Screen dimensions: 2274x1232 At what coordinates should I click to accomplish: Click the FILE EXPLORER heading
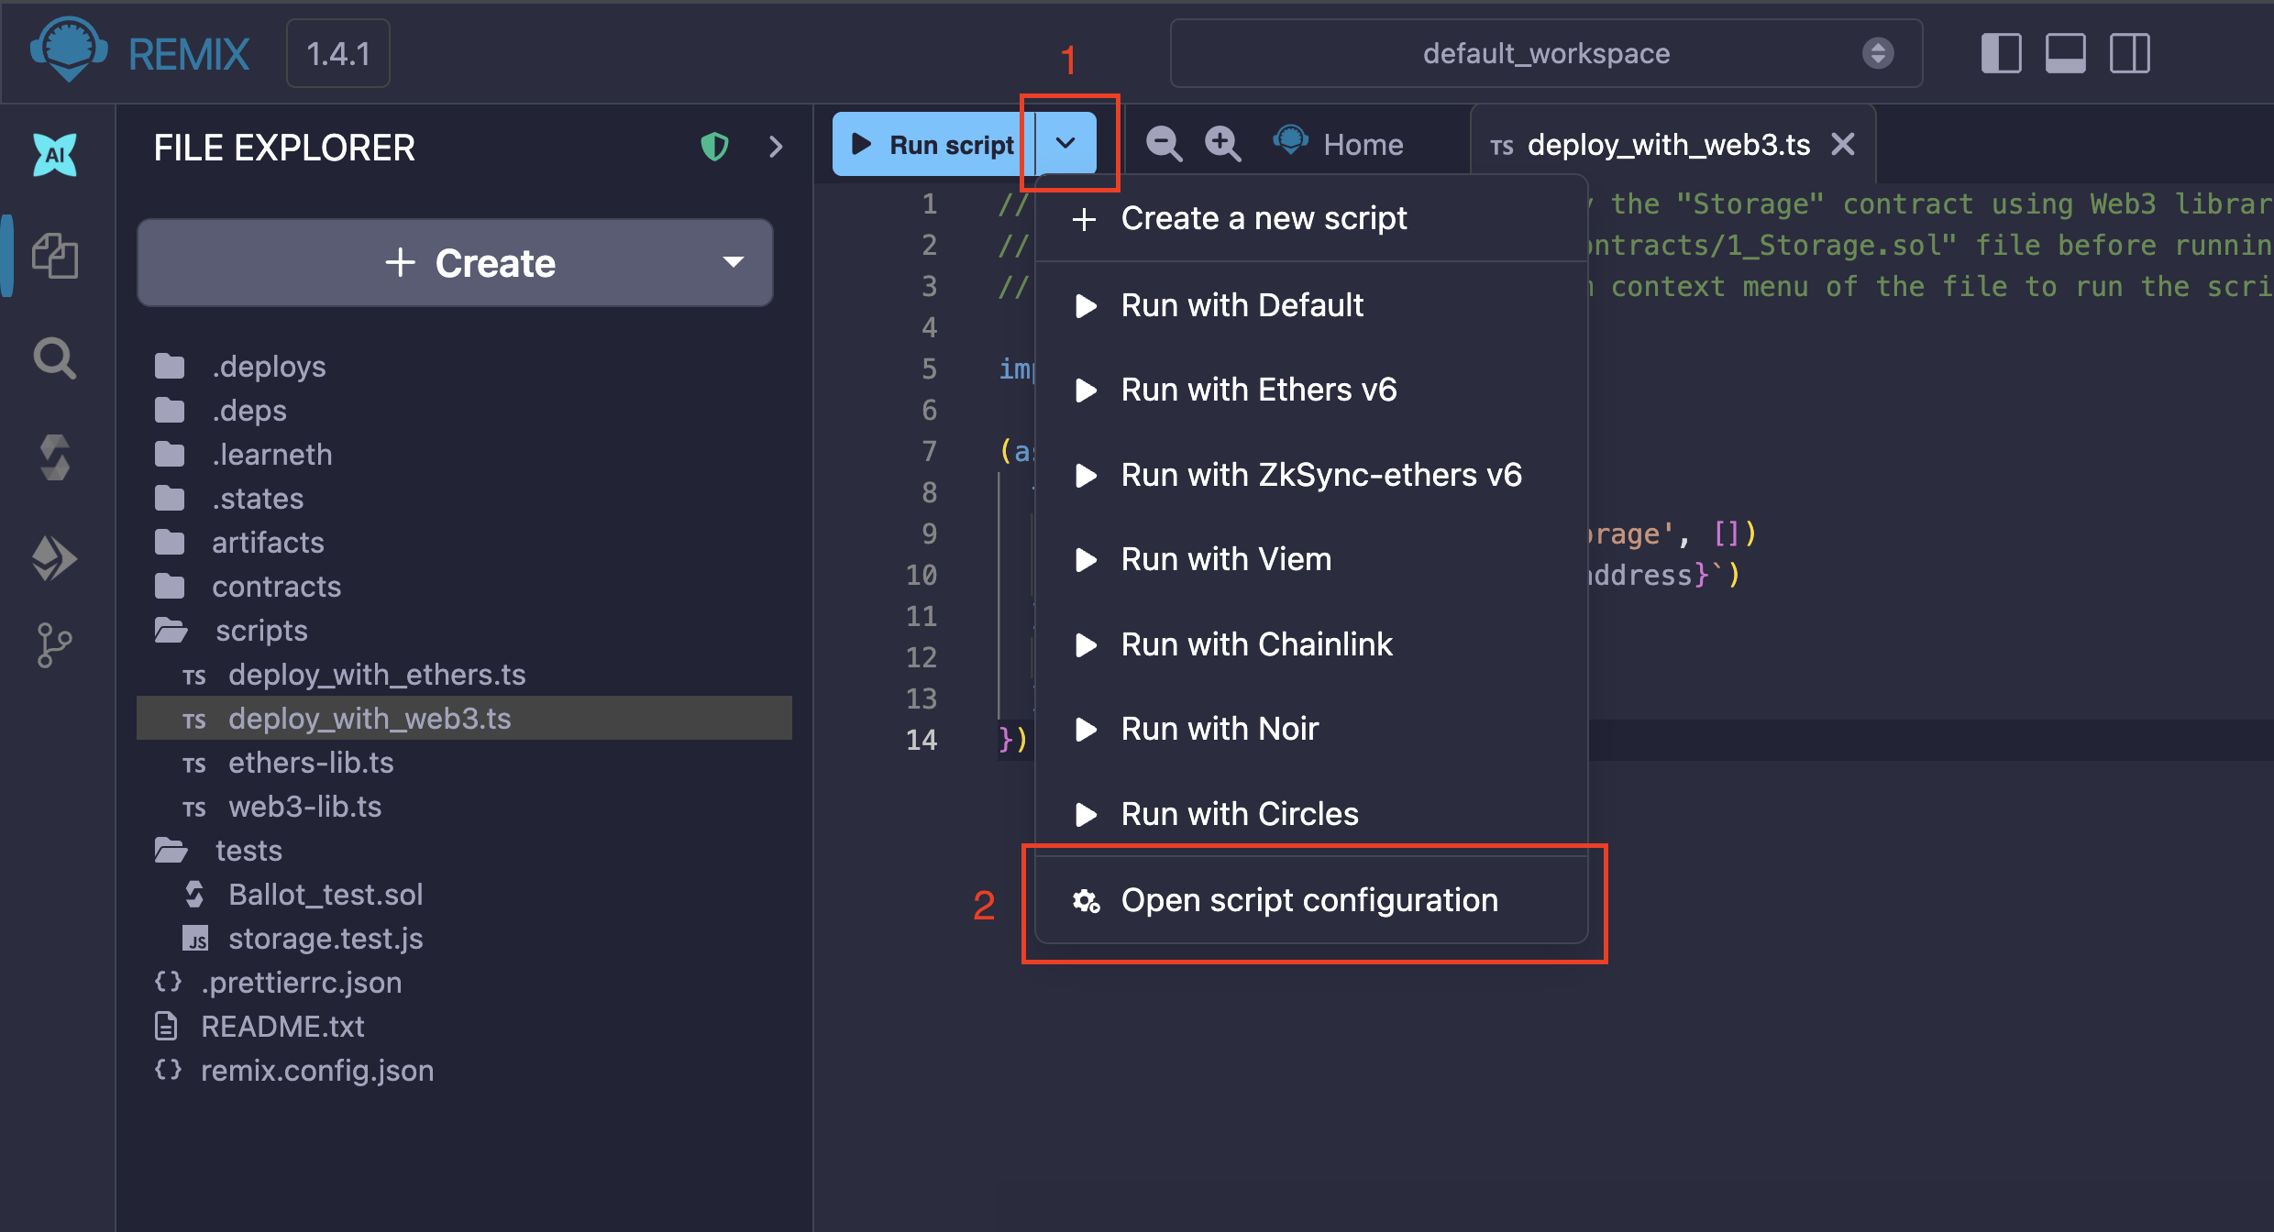[x=284, y=148]
